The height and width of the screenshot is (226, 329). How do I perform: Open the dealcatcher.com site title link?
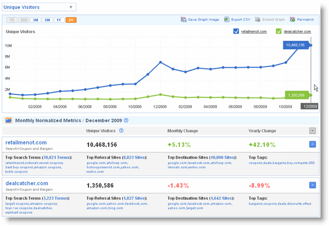tap(27, 183)
